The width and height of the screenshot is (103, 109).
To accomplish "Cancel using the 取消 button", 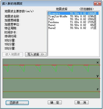I will [81, 103].
